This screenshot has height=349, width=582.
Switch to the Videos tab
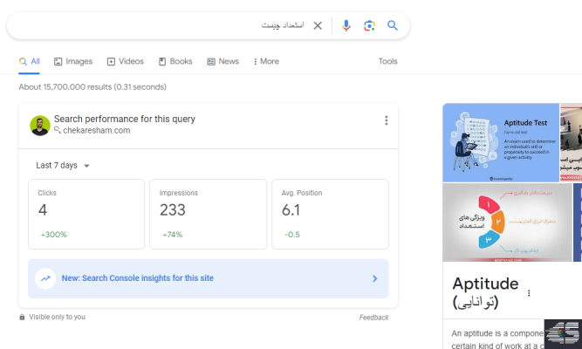[x=125, y=62]
